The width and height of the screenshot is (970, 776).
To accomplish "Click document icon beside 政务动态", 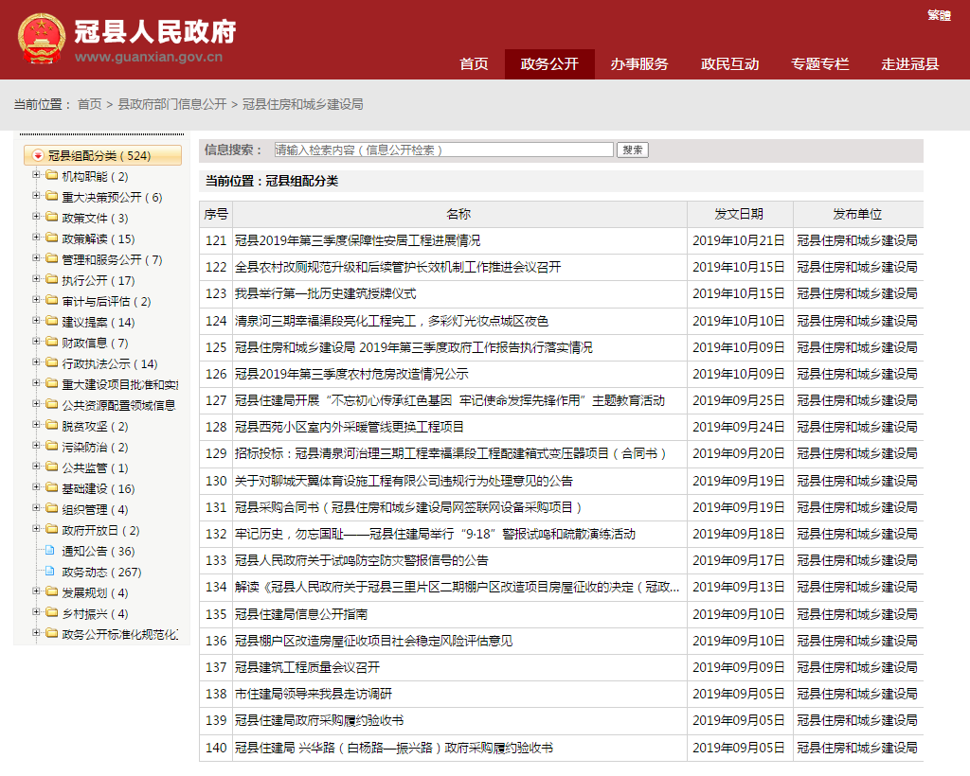I will (51, 572).
